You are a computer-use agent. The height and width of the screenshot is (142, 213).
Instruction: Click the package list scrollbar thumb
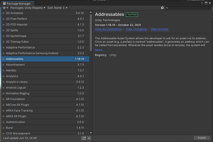(91, 33)
